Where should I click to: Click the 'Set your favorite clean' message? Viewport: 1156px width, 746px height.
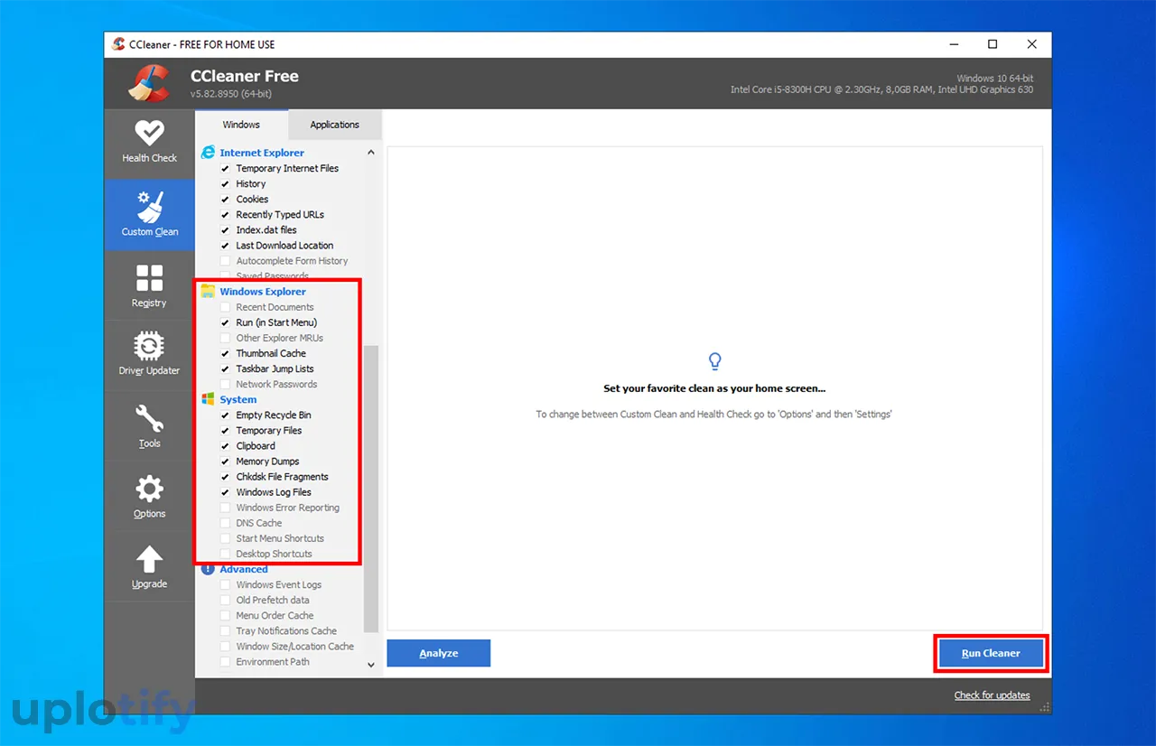click(714, 388)
